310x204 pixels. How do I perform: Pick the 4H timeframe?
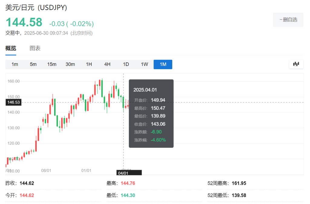107,64
